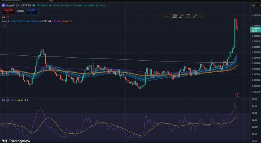Click the high value H0.022605

point(55,5)
